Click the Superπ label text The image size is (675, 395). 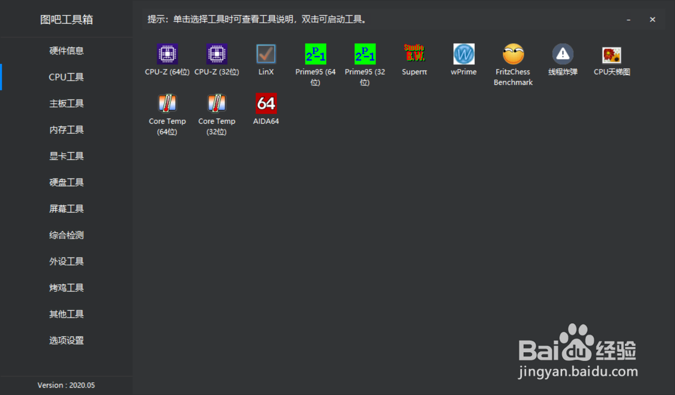point(414,72)
